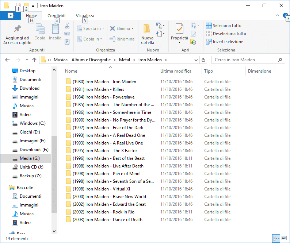The width and height of the screenshot is (290, 243).
Task: Click the Incolla clipboard icon
Action: point(55,29)
